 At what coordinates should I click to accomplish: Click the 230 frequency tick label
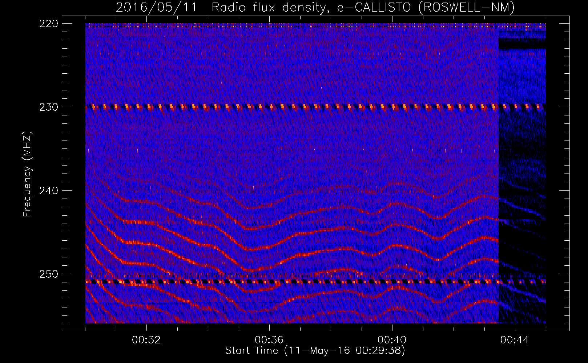(x=49, y=107)
